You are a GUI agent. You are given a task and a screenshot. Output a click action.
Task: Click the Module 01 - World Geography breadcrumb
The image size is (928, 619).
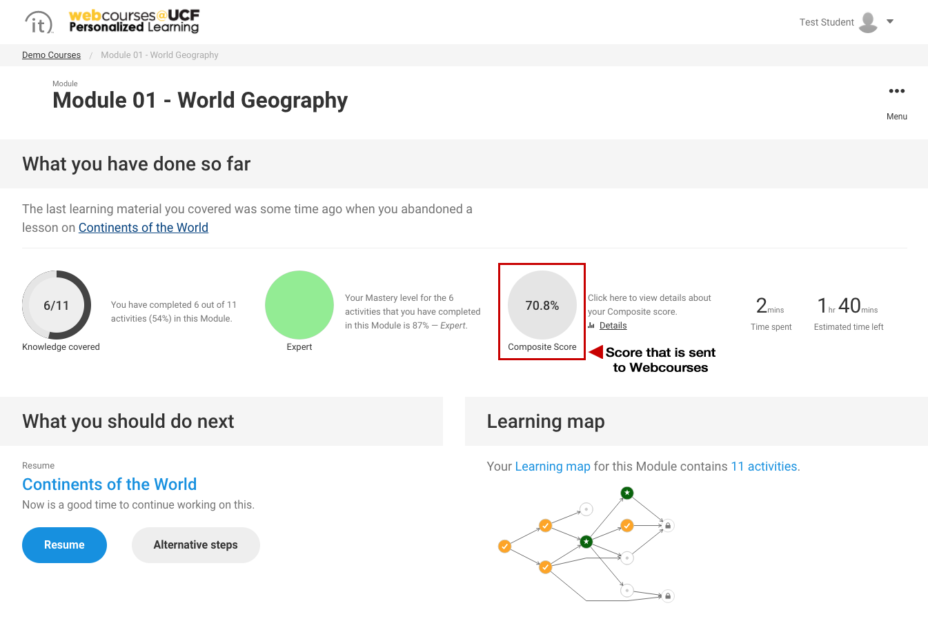click(x=159, y=55)
